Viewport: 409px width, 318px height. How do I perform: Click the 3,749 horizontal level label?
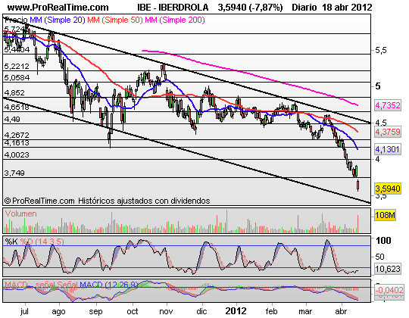point(14,173)
